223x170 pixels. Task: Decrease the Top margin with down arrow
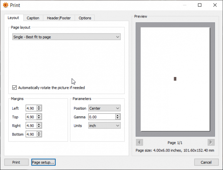(x=39, y=118)
